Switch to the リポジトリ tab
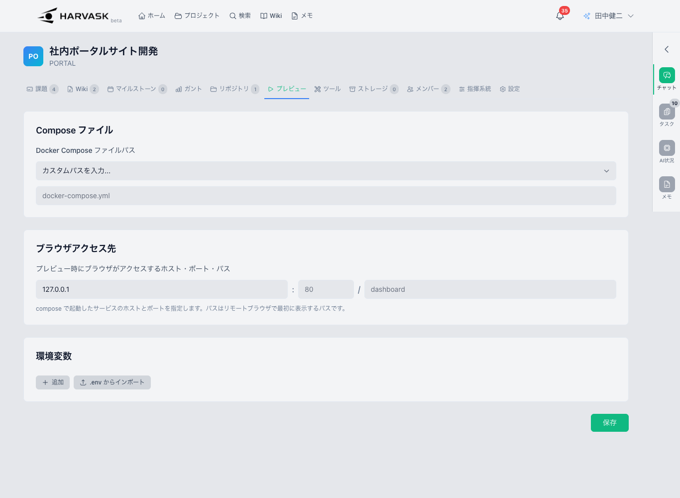 click(x=234, y=89)
